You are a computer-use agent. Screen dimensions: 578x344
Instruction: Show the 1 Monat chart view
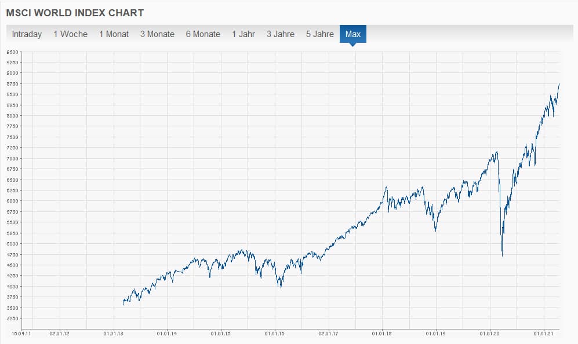coord(114,34)
